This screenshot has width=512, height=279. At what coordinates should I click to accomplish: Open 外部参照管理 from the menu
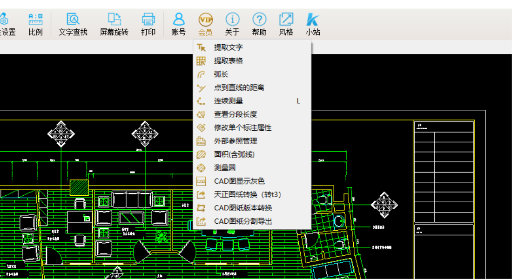coord(235,141)
